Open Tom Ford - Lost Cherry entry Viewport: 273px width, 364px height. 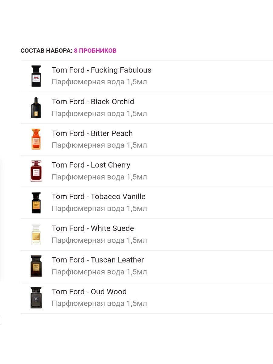(x=91, y=165)
